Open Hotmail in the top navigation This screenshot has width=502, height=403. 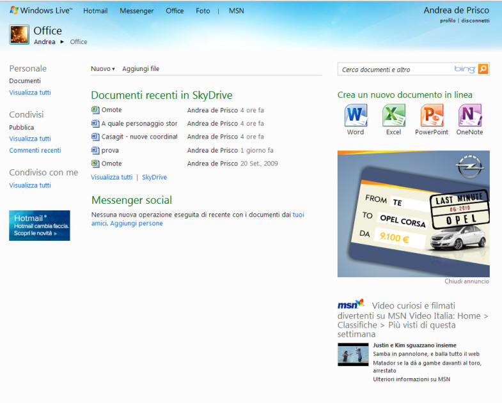[x=95, y=11]
